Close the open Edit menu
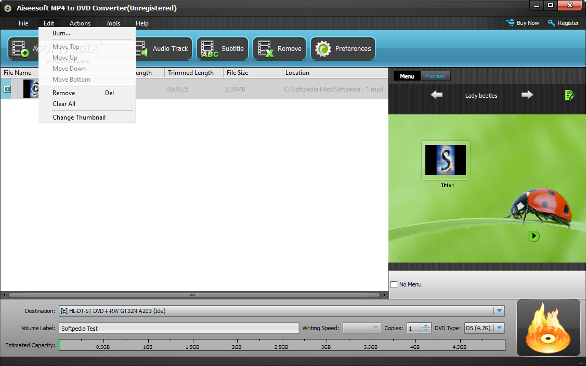 (48, 23)
